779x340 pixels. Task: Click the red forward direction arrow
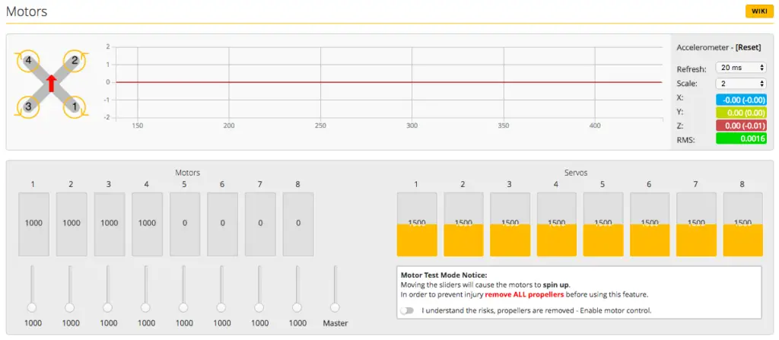[52, 83]
